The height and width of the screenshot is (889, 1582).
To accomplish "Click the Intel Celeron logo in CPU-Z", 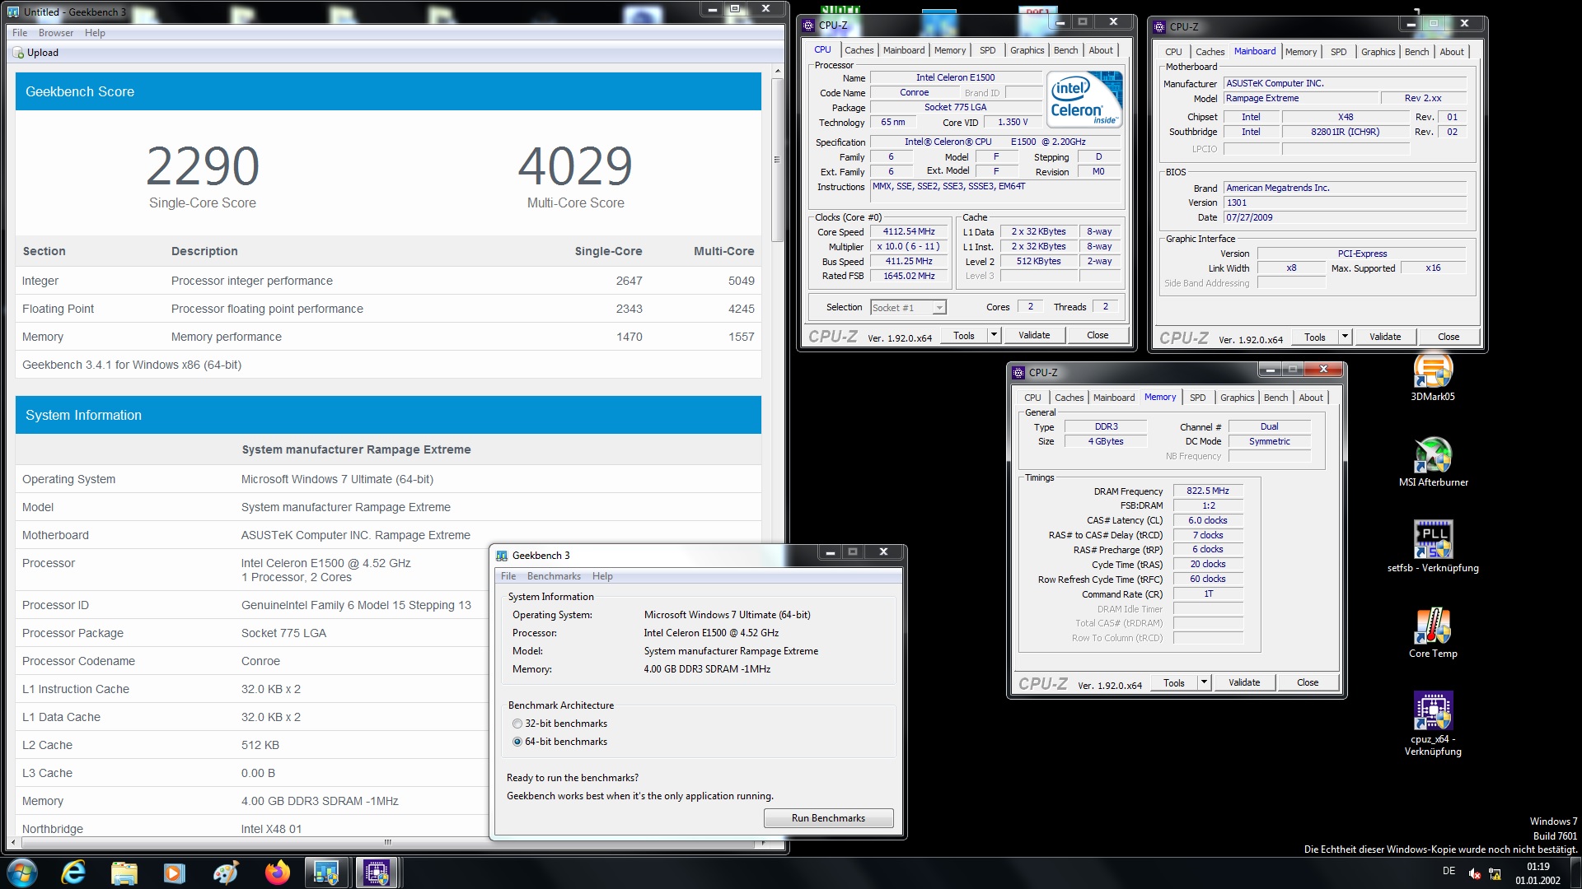I will click(1084, 100).
